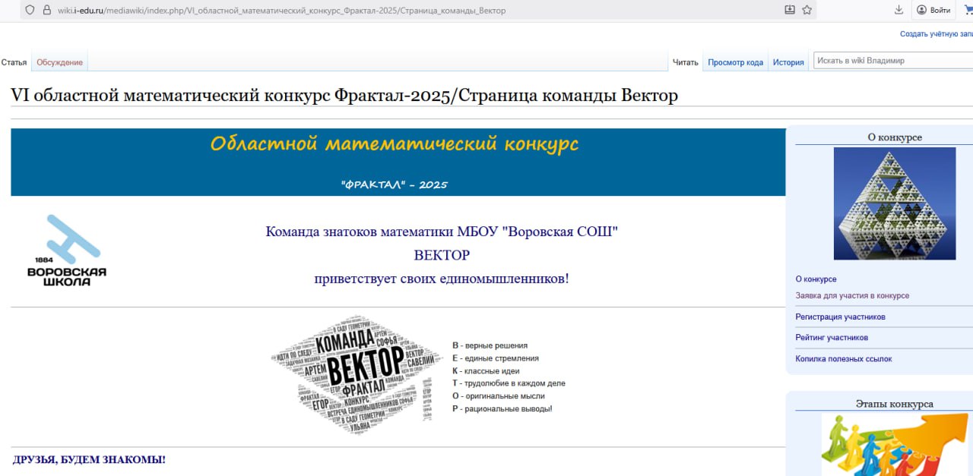Screen dimensions: 973x476
Task: Click the shield tracking protection icon
Action: pos(30,10)
